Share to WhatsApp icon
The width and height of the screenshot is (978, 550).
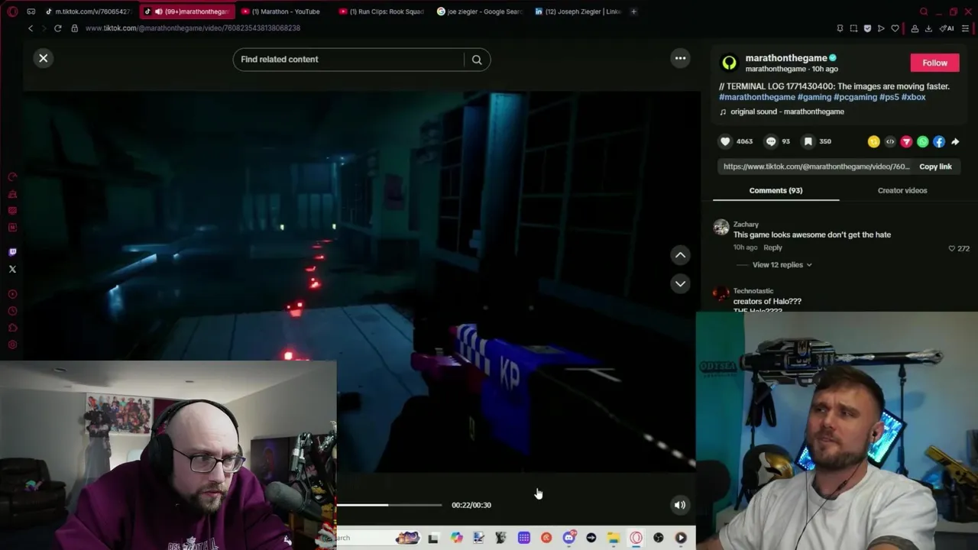tap(923, 141)
